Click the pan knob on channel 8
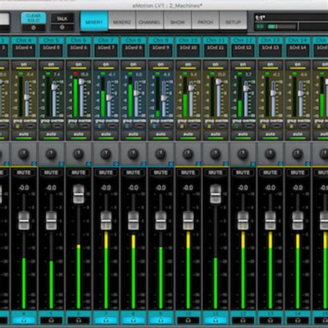Image resolution: width=328 pixels, height=328 pixels. [134, 154]
